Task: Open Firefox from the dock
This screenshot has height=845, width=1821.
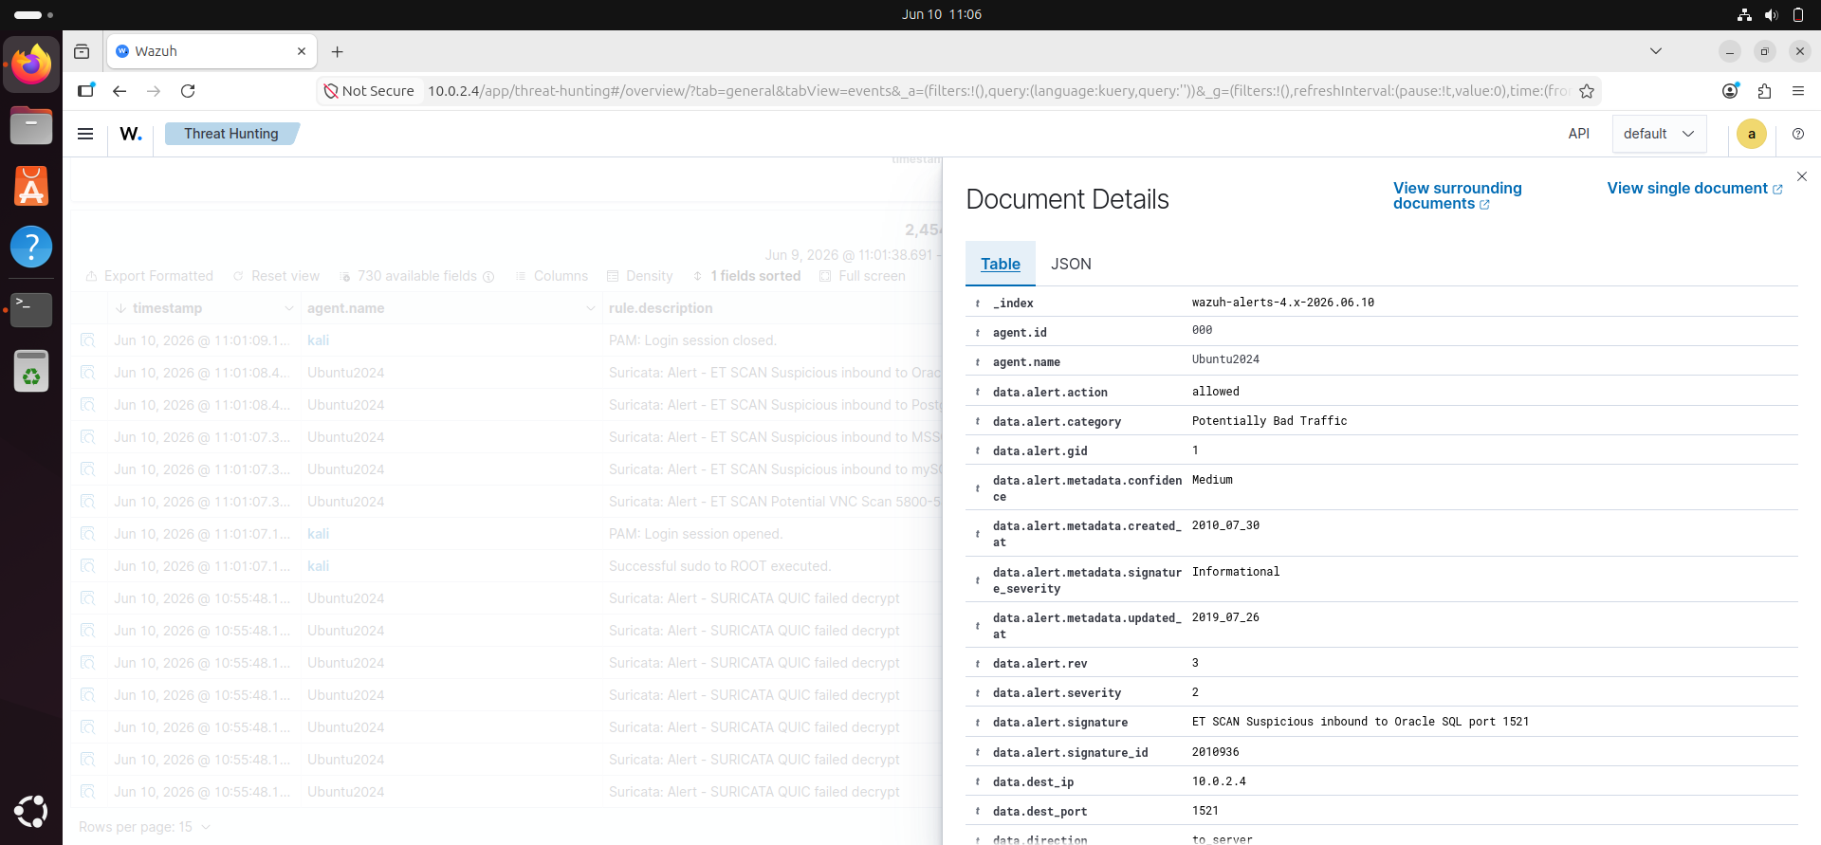Action: (31, 64)
